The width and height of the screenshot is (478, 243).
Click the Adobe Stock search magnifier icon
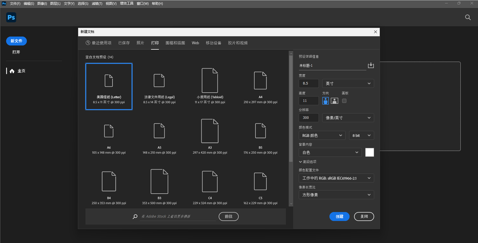coord(135,217)
